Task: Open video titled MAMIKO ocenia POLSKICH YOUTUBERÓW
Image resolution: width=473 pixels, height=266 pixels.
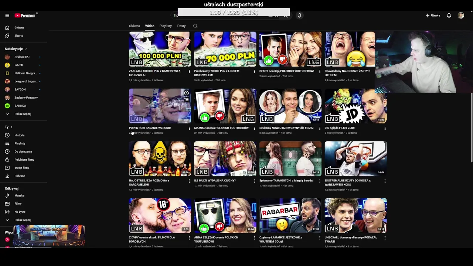Action: (222, 128)
